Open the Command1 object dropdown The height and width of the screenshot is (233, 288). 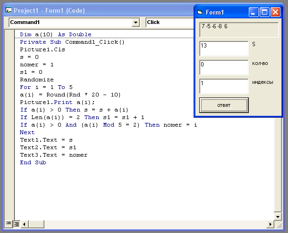[136, 23]
